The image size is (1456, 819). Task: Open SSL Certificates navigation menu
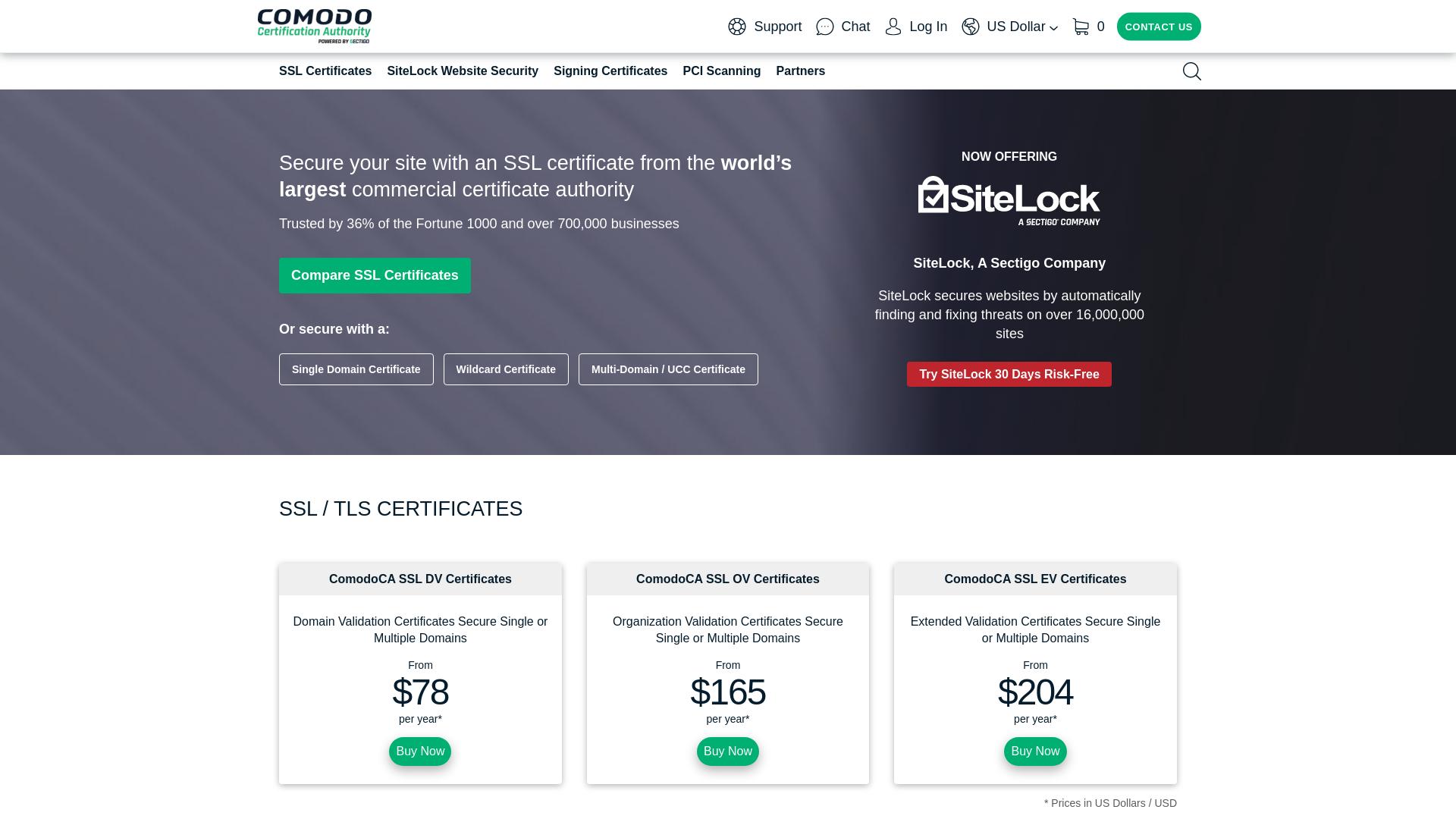tap(325, 71)
